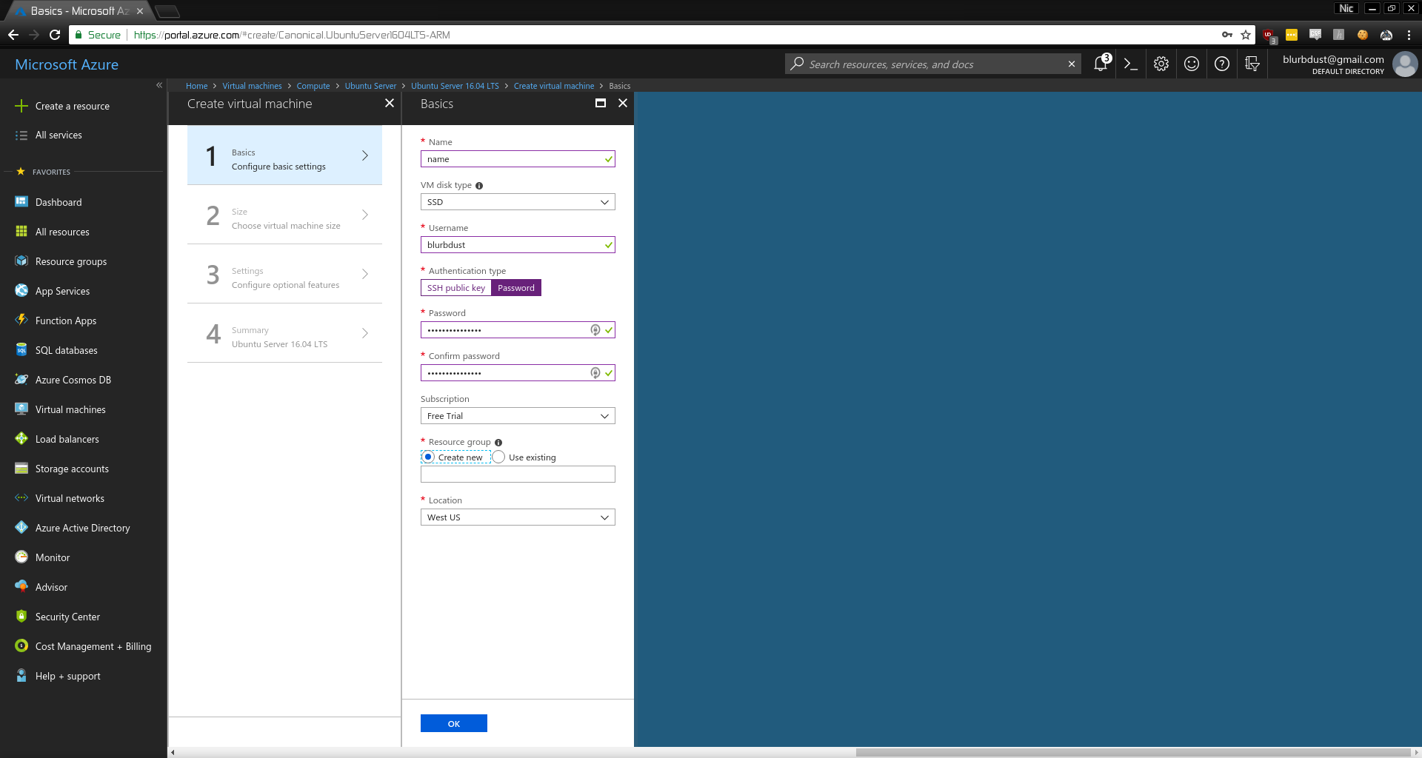This screenshot has width=1422, height=758.
Task: Go to Virtual machines breadcrumb
Action: tap(252, 86)
